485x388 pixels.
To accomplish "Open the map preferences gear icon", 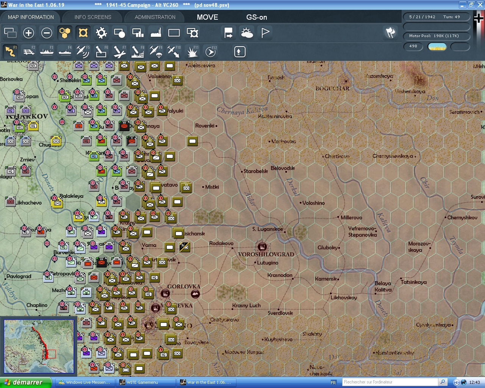I will tap(101, 33).
